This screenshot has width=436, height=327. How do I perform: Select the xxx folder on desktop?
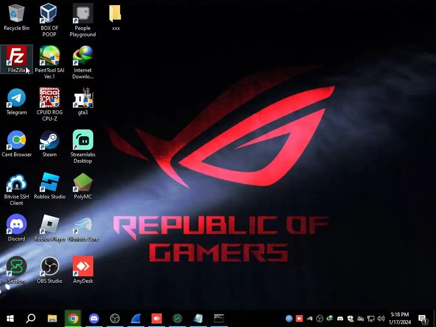tap(116, 17)
